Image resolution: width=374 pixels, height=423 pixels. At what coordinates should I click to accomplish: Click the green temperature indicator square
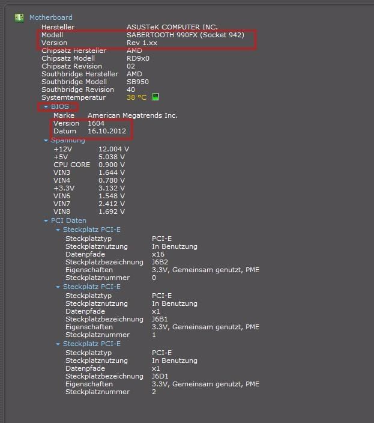(155, 97)
